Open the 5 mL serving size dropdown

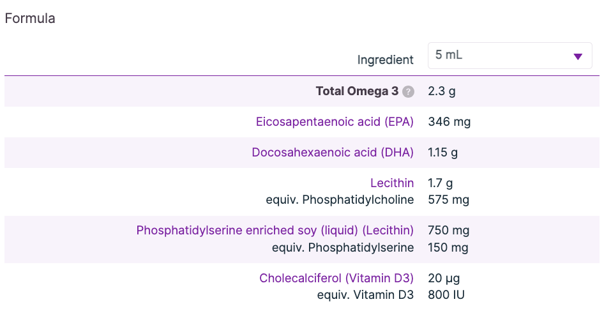coord(510,56)
